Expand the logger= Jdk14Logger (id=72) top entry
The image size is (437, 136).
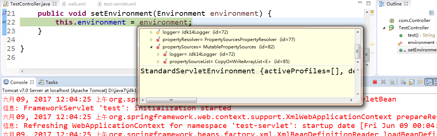click(x=151, y=33)
